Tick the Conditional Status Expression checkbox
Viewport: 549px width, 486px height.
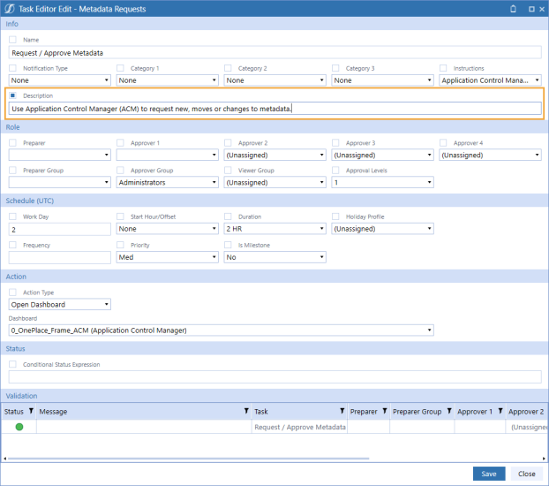coord(12,364)
